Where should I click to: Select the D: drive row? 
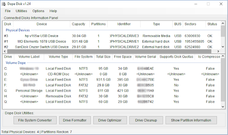[x=112, y=74]
